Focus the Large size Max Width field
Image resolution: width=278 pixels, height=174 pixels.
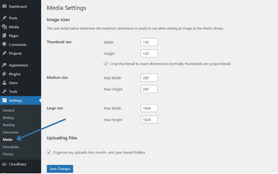point(149,108)
